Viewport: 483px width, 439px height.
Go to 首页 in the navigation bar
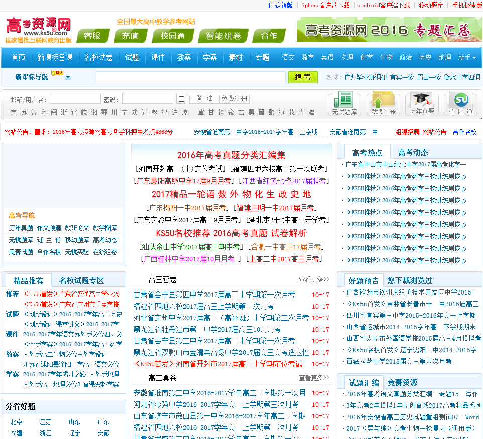coord(19,58)
